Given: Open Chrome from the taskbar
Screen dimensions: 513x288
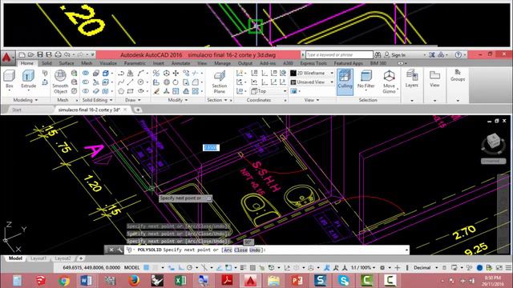Looking at the screenshot, I should coord(64,280).
